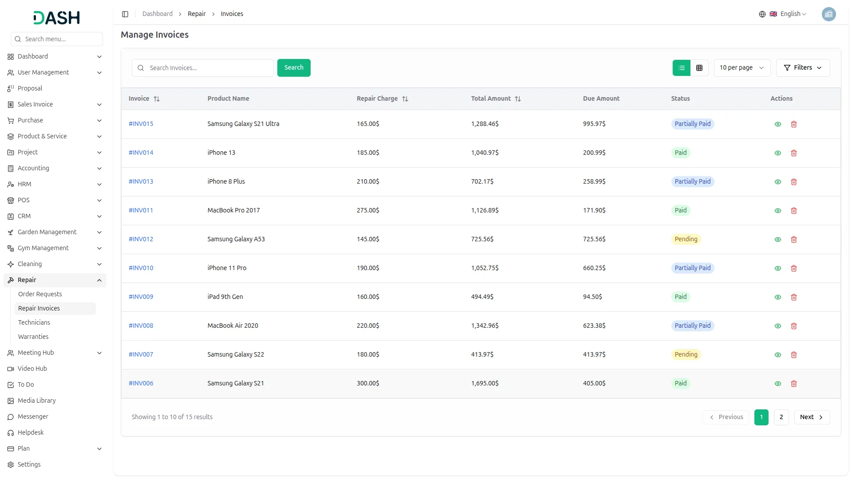Collapse the Repair sidebar section

pos(99,280)
